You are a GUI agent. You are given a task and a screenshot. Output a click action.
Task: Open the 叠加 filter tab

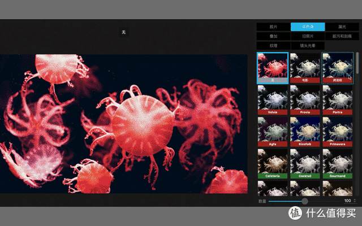click(273, 36)
